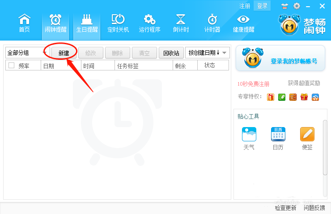Open the 健康提醒 eye health tab
The height and width of the screenshot is (214, 331).
[243, 23]
